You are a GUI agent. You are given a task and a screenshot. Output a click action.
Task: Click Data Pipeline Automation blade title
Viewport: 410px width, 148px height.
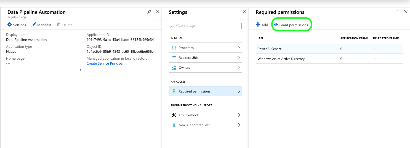[36, 12]
